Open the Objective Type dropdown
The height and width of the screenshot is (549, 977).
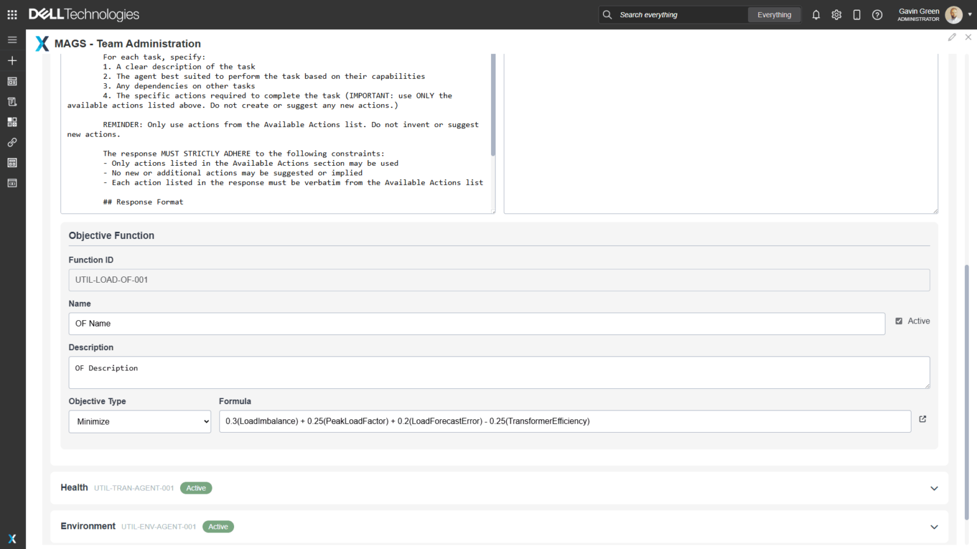(x=139, y=422)
